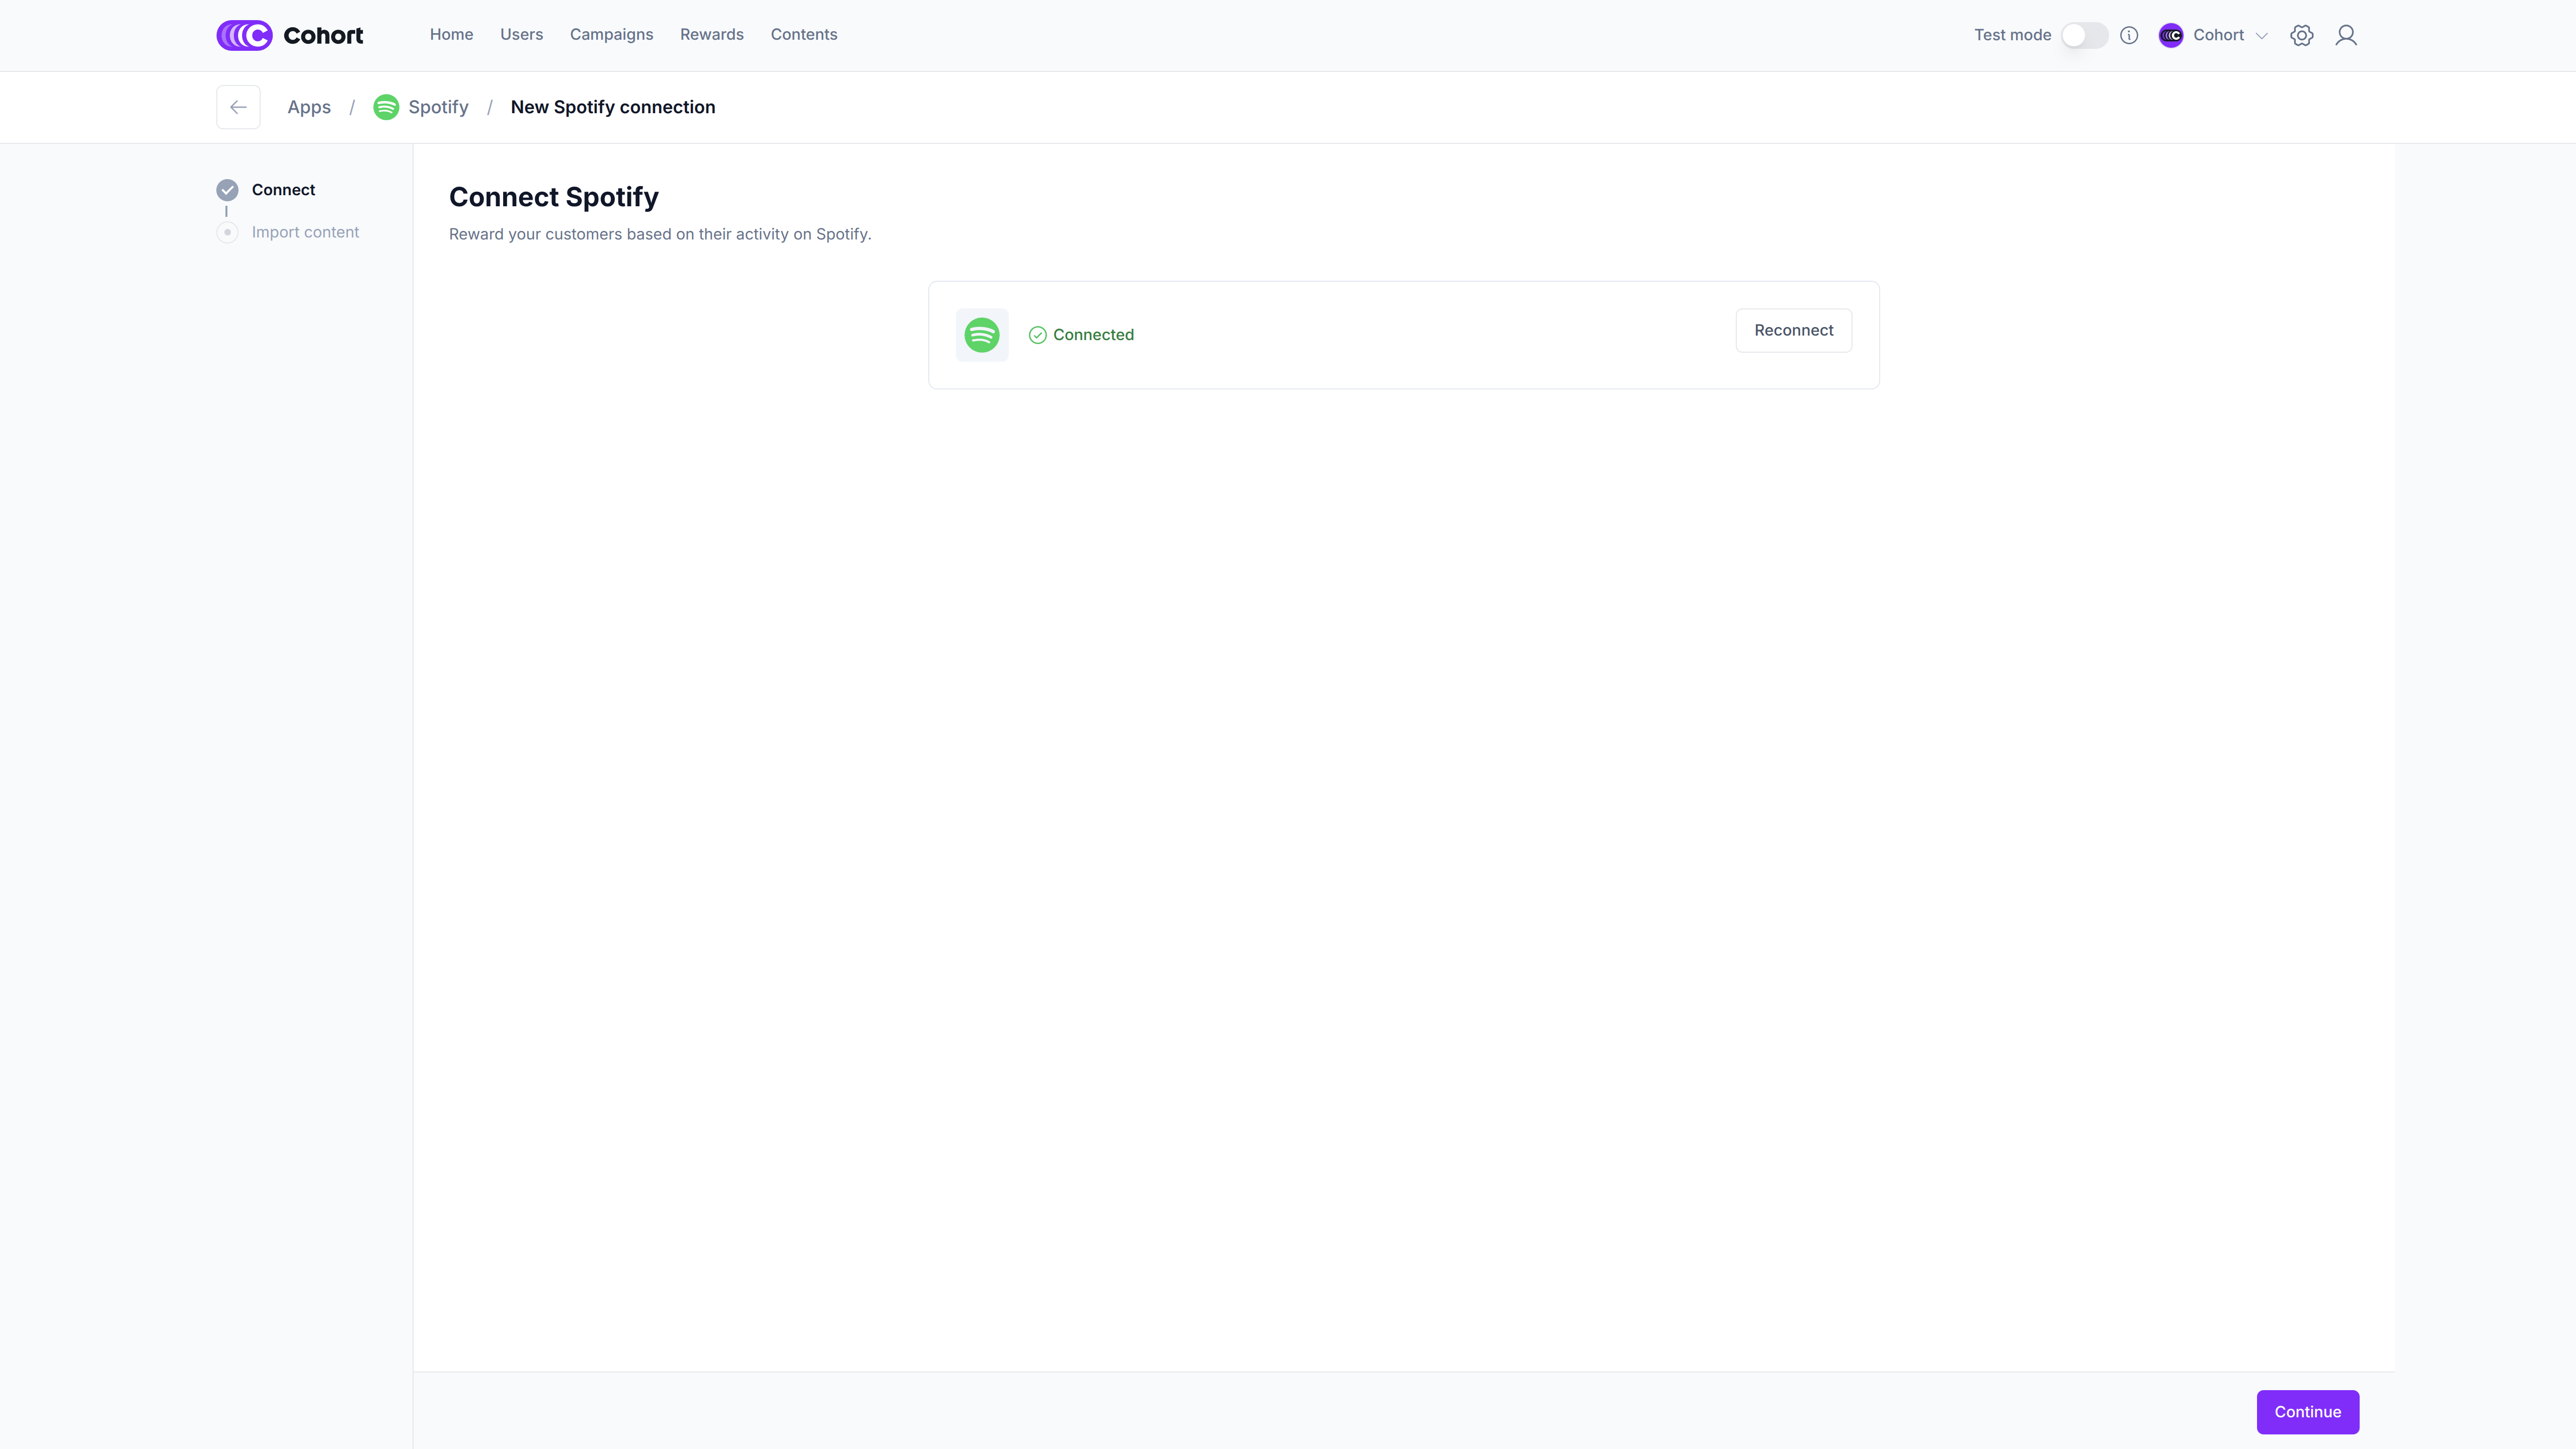Click the back arrow button
This screenshot has width=2576, height=1449.
pos(238,107)
